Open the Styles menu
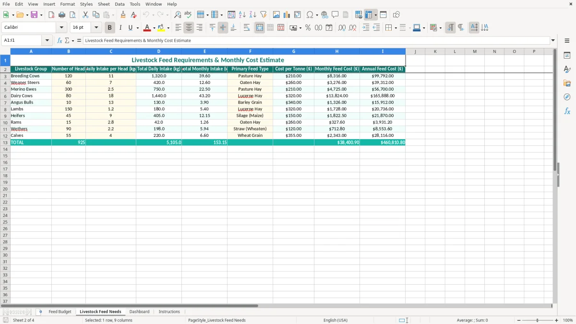 (x=86, y=4)
